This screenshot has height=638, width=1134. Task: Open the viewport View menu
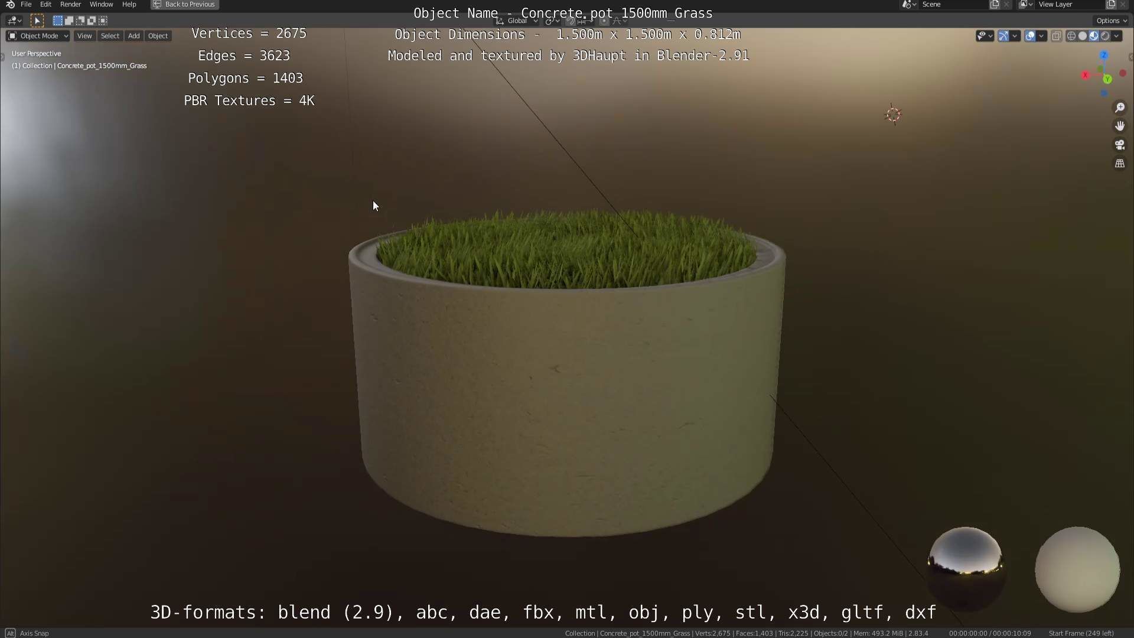pyautogui.click(x=84, y=36)
